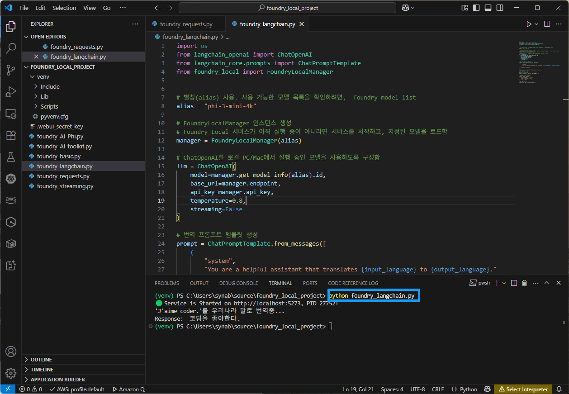This screenshot has width=569, height=394.
Task: Click the foundry_local_project search box
Action: (x=287, y=8)
